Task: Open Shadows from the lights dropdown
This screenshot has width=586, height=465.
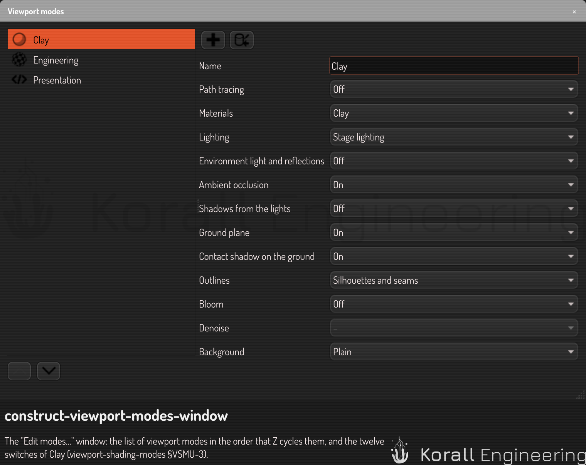Action: click(x=454, y=209)
